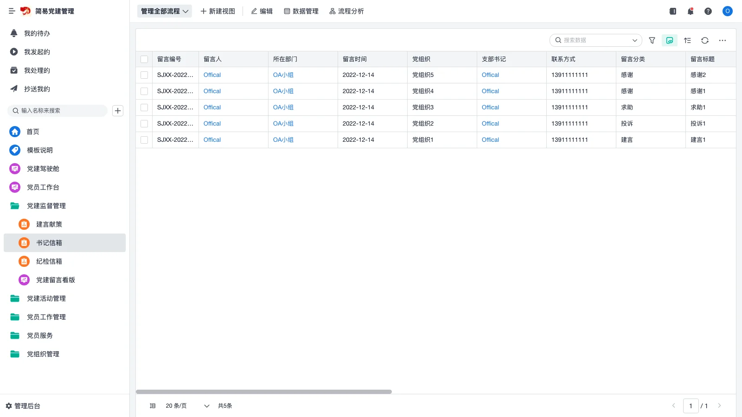This screenshot has width=742, height=417.
Task: Open the sort settings icon
Action: (687, 40)
